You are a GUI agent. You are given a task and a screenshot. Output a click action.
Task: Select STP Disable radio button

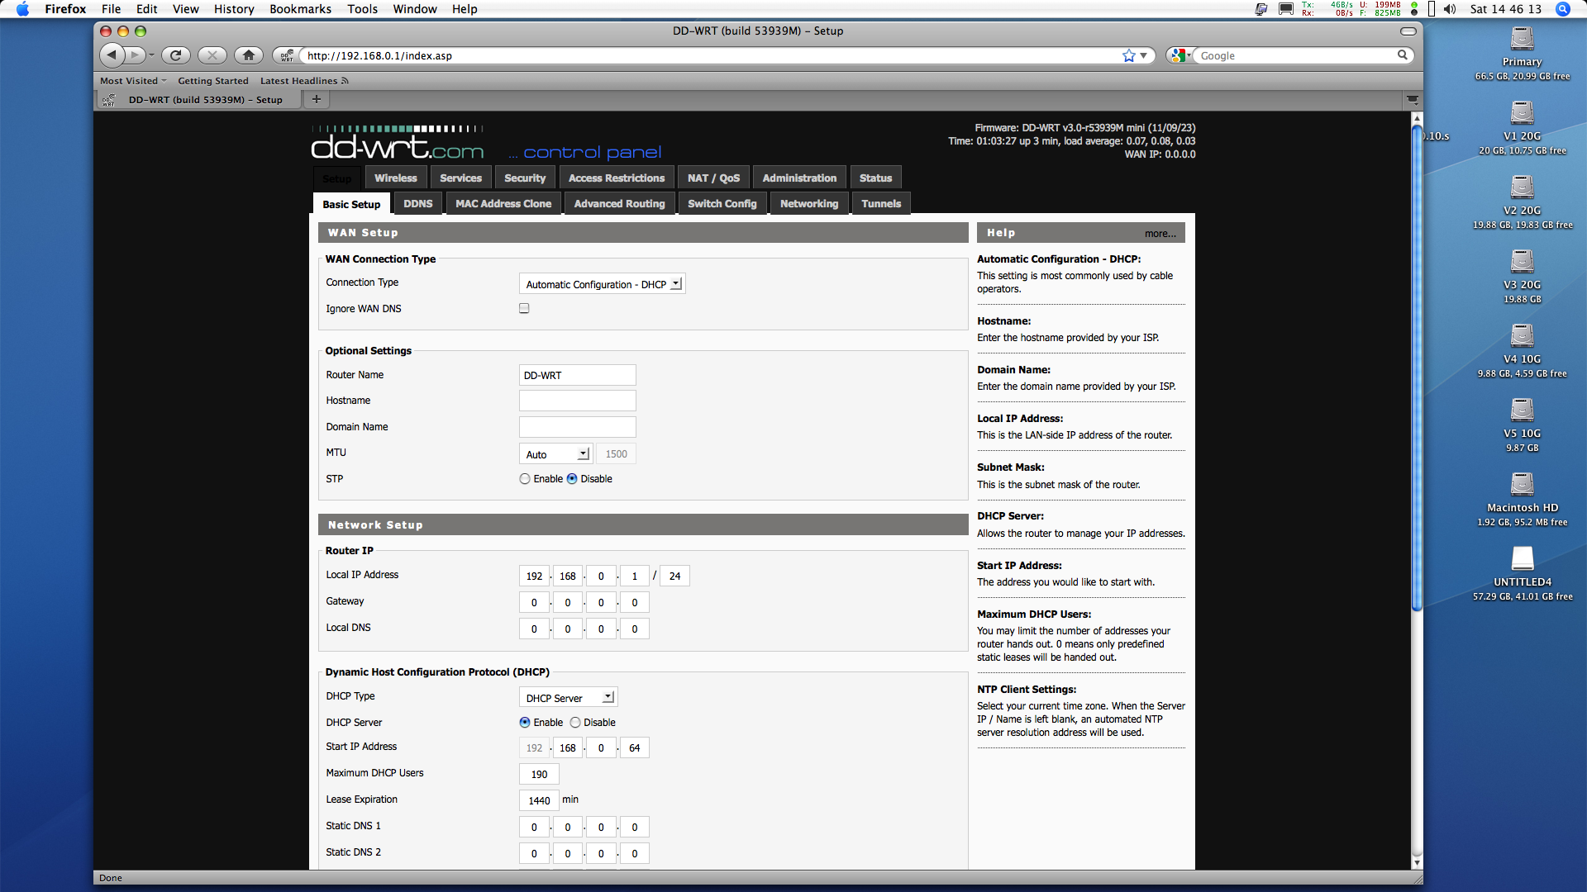click(572, 478)
